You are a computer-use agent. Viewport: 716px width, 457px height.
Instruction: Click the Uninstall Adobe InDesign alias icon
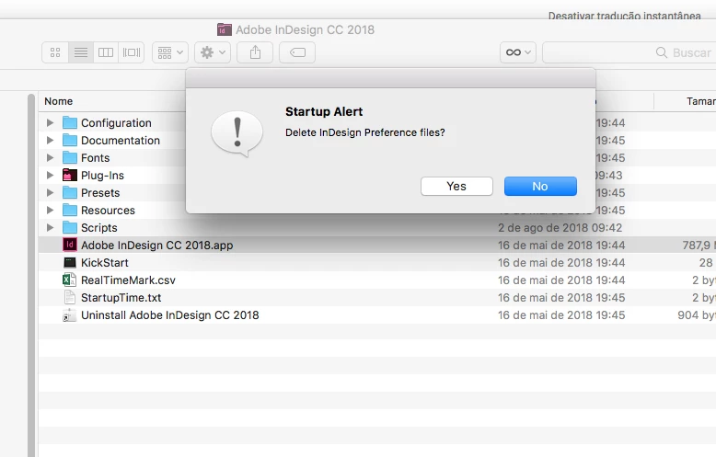pyautogui.click(x=69, y=315)
